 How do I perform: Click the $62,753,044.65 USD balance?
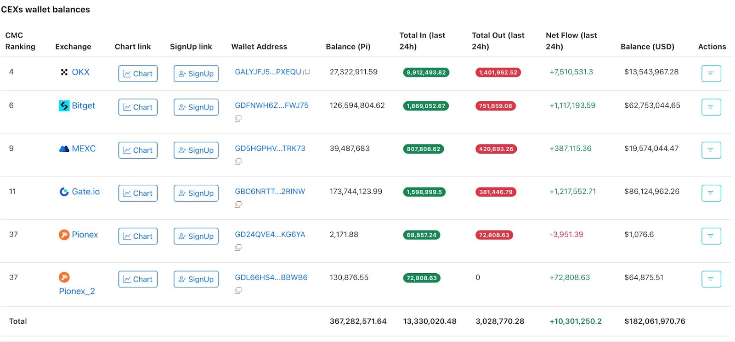(x=652, y=105)
